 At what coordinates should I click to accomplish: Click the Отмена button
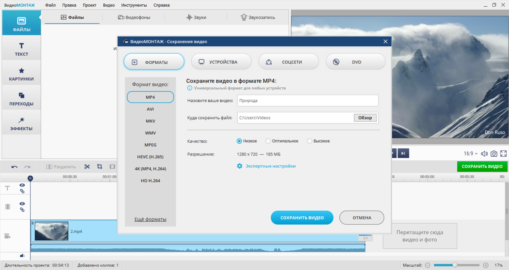(x=362, y=218)
